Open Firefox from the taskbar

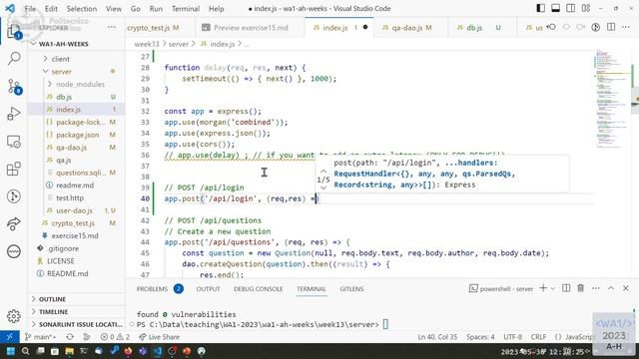pos(128,351)
